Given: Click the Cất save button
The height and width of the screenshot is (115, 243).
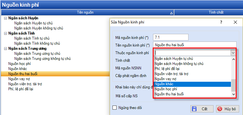Looking at the screenshot, I should pos(202,109).
